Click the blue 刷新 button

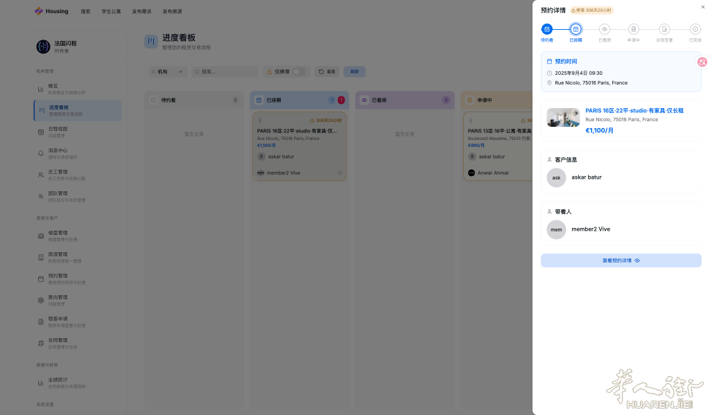pos(354,71)
